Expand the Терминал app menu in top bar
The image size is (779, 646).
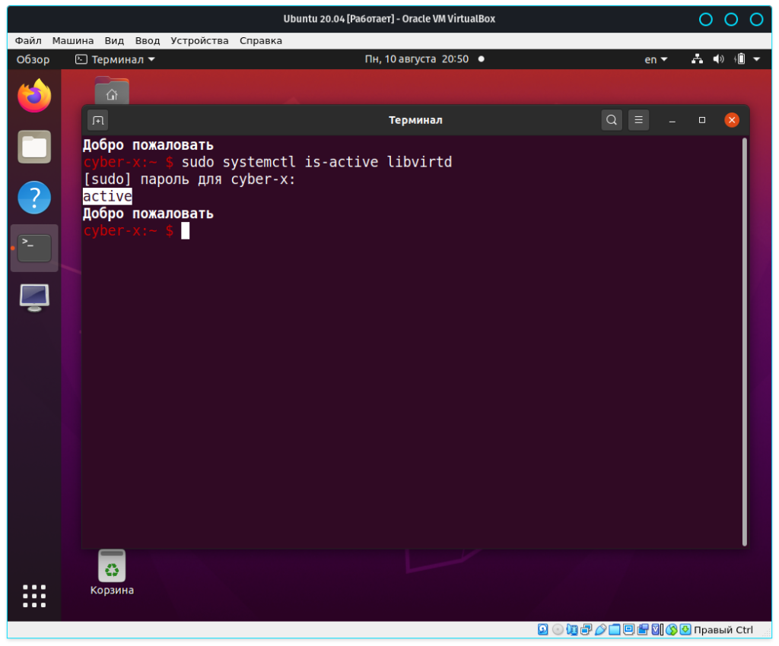(x=115, y=59)
